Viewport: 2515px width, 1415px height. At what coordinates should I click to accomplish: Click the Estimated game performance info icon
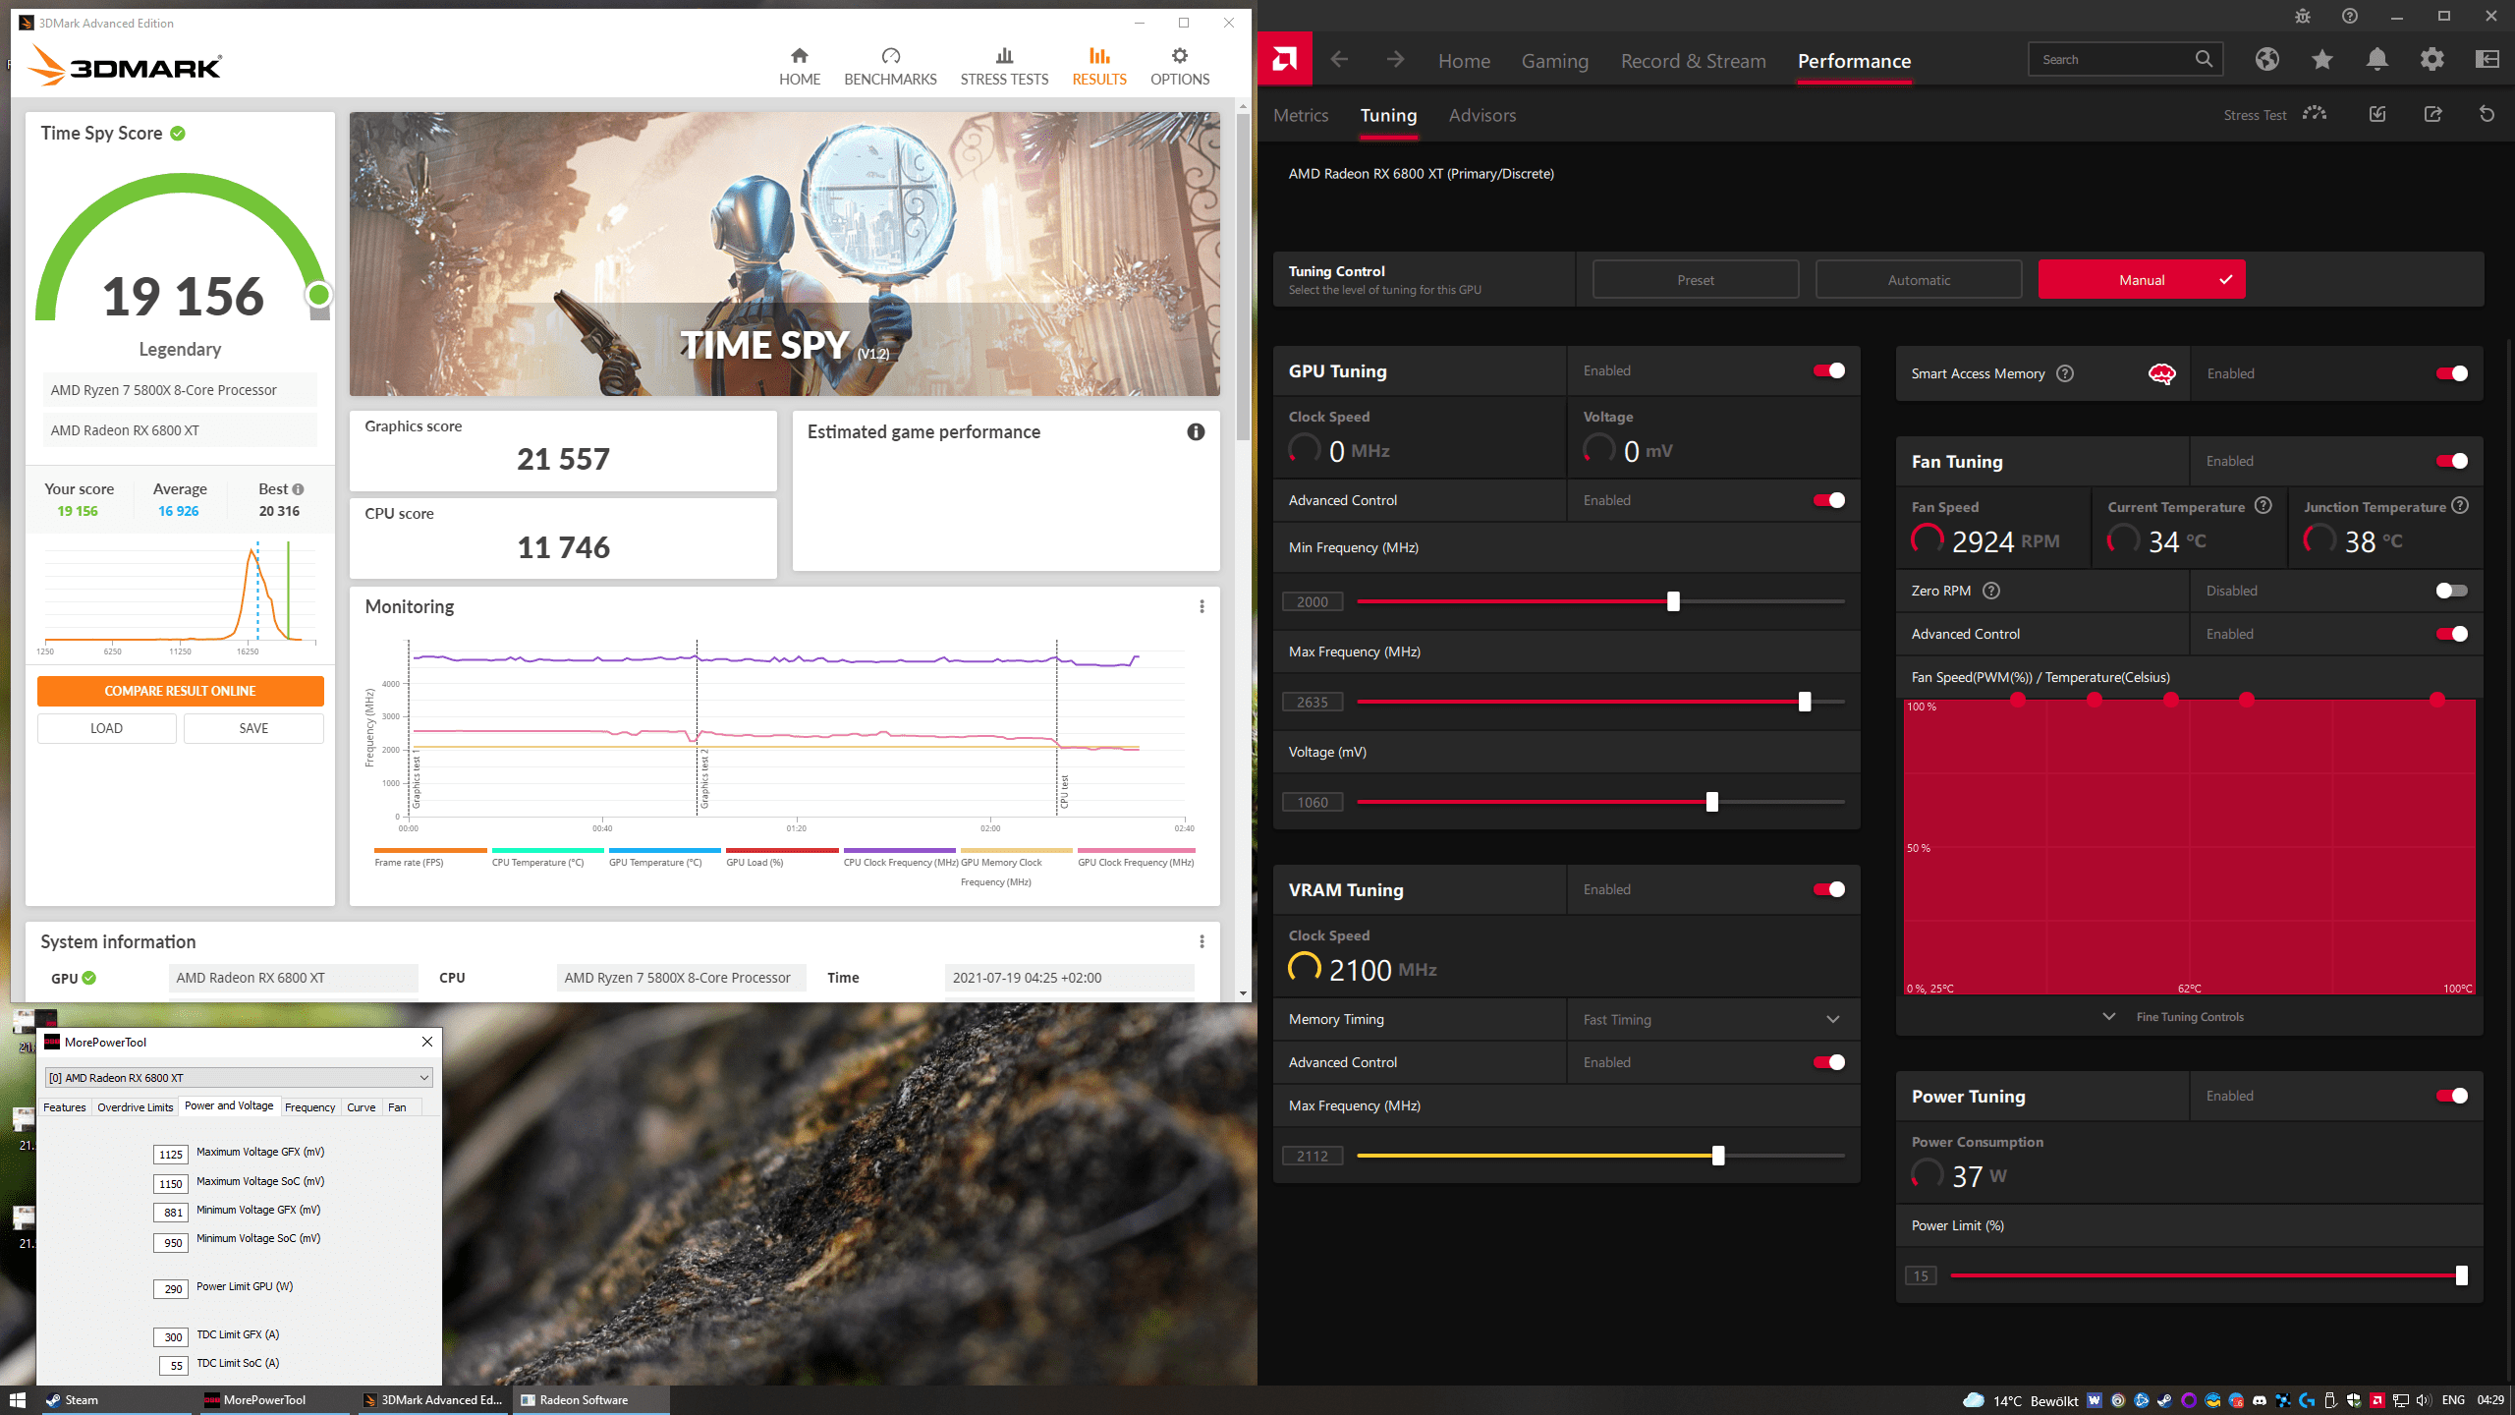tap(1196, 432)
